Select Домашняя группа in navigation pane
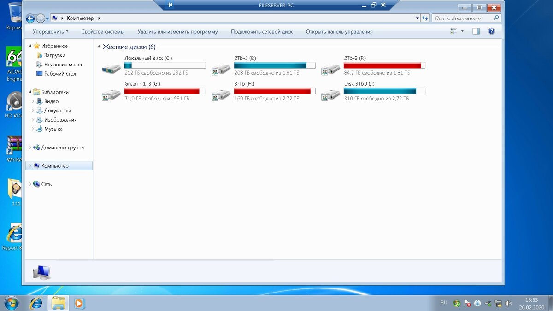 point(63,147)
